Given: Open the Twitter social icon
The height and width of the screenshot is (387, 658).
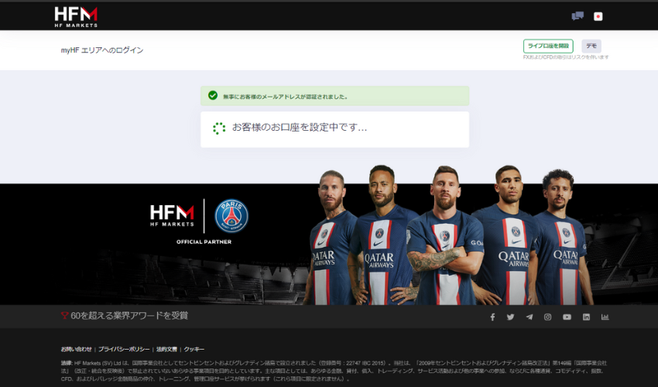Looking at the screenshot, I should point(510,317).
